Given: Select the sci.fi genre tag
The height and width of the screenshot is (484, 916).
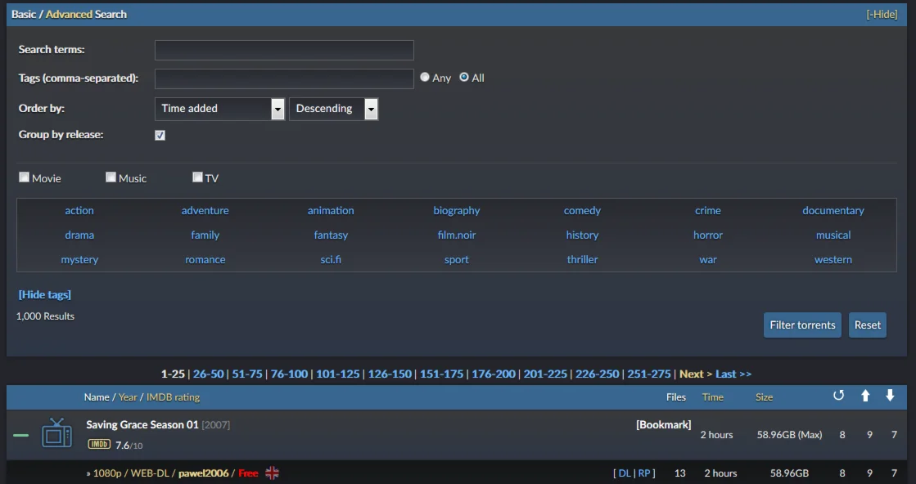Looking at the screenshot, I should point(331,259).
